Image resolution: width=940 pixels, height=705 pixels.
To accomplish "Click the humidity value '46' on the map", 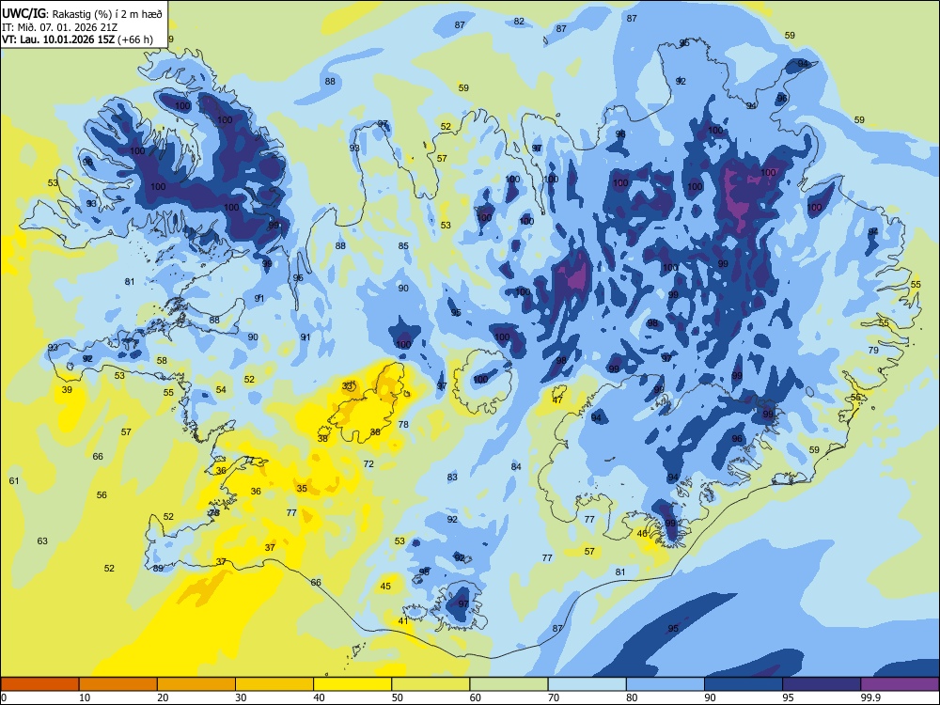I will (642, 534).
